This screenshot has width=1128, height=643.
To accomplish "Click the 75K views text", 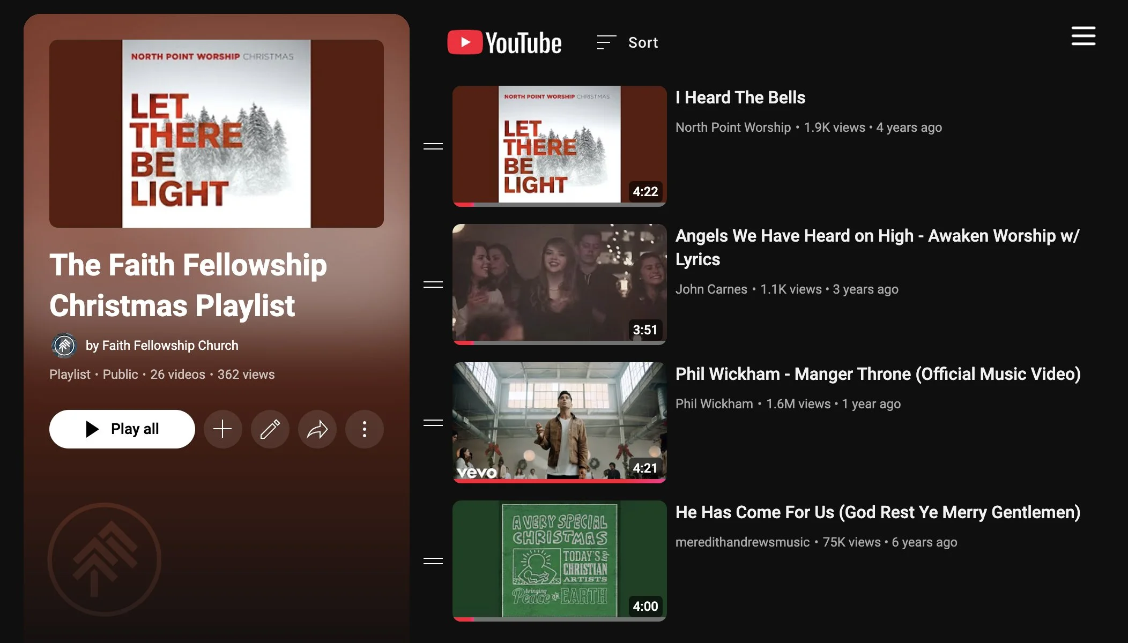I will pyautogui.click(x=851, y=542).
